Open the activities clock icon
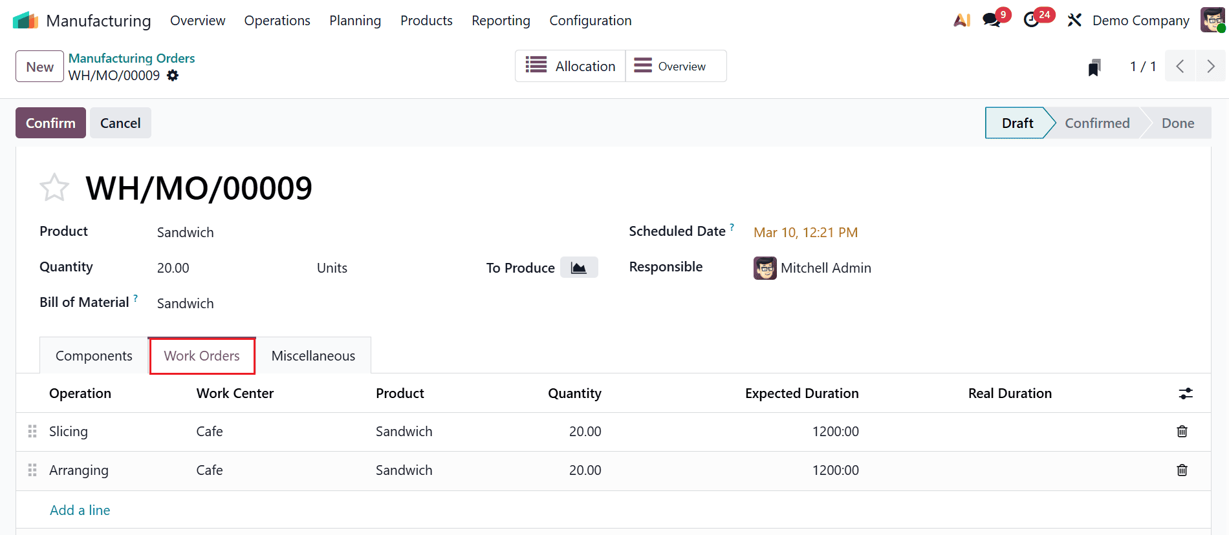 click(1032, 20)
